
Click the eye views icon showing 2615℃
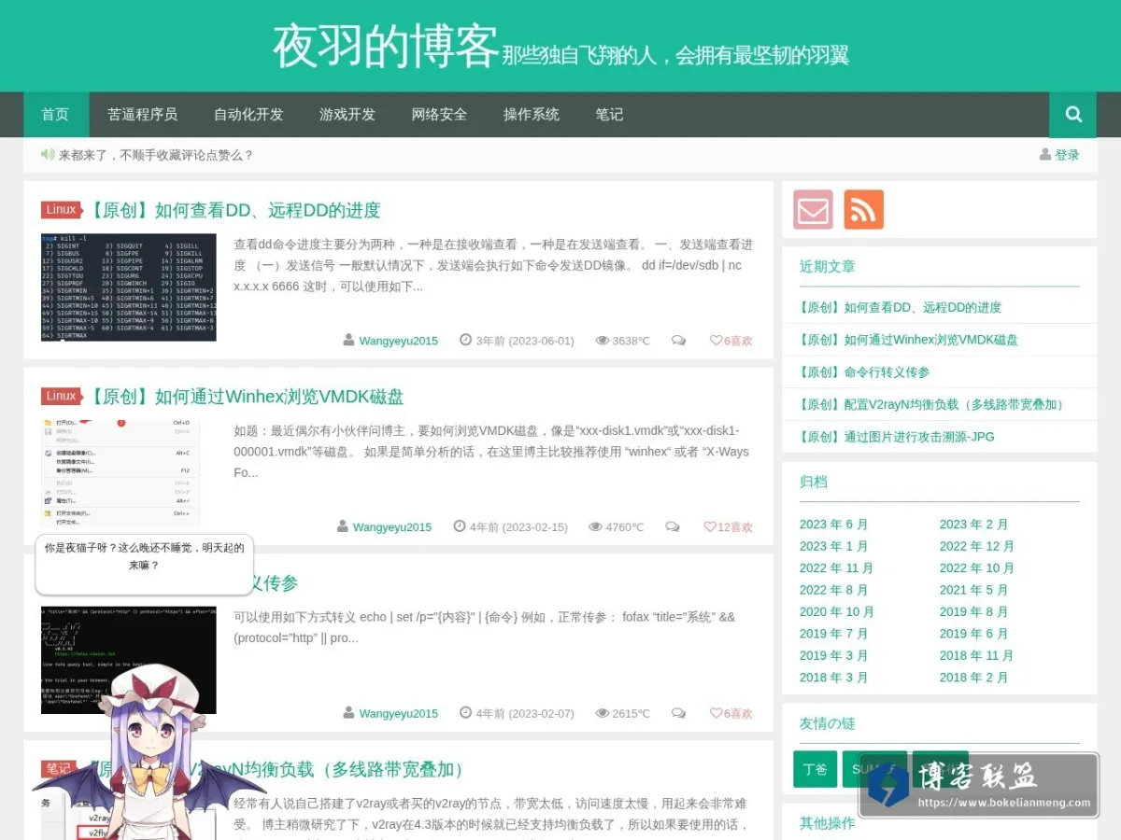point(603,713)
